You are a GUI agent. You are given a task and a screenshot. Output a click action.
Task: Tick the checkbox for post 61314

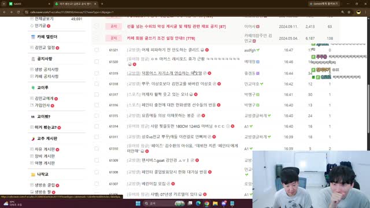tap(97, 127)
